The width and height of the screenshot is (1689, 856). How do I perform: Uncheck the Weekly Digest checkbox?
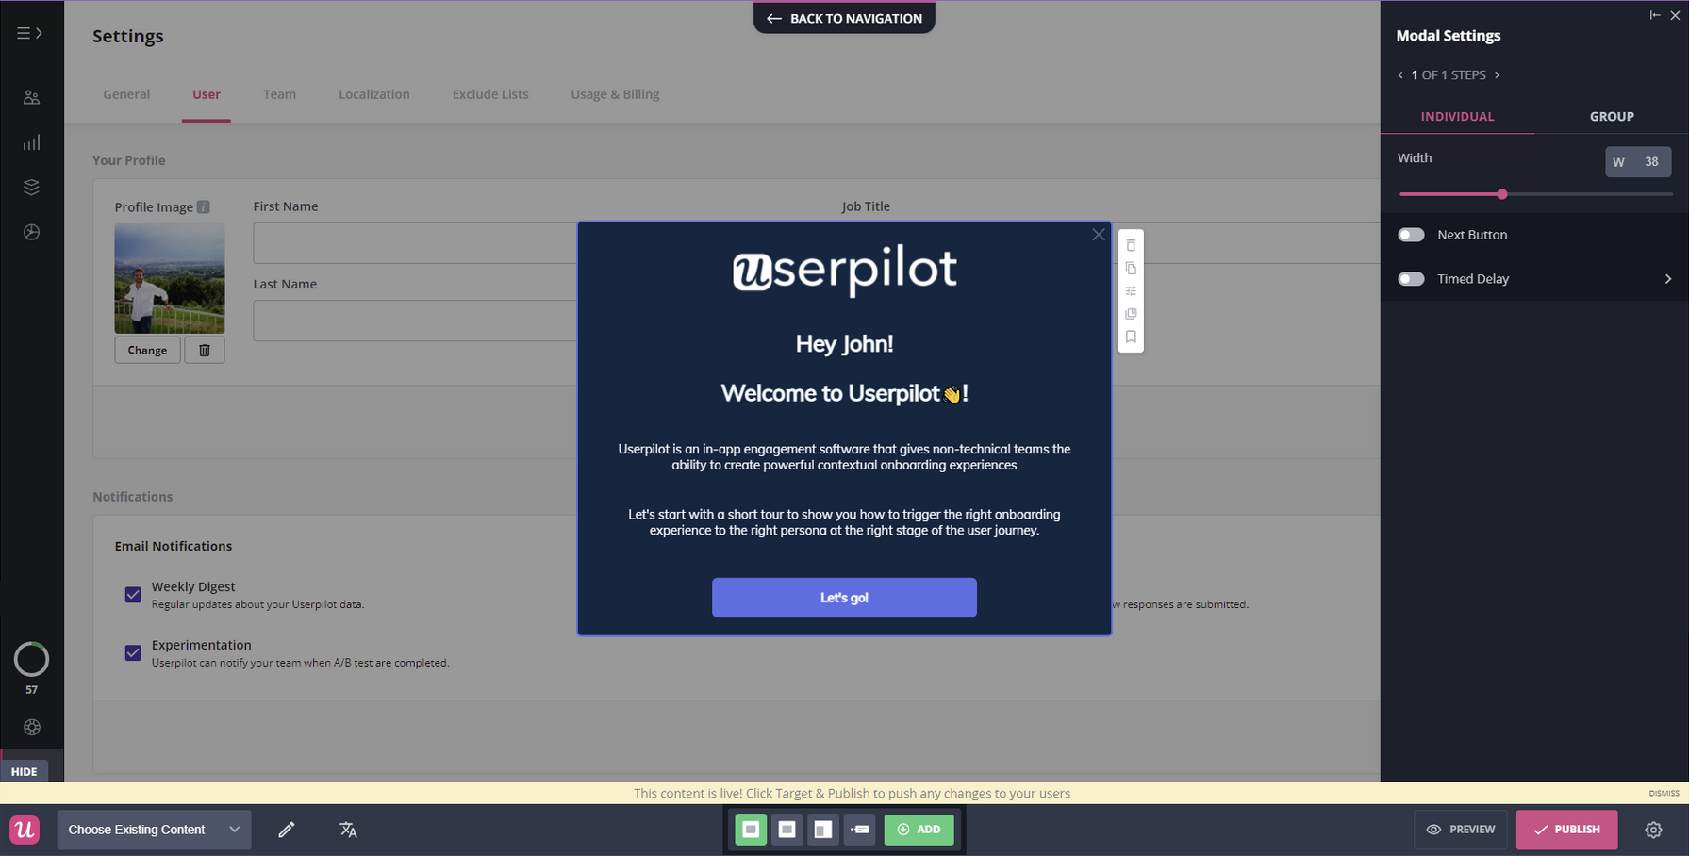133,595
